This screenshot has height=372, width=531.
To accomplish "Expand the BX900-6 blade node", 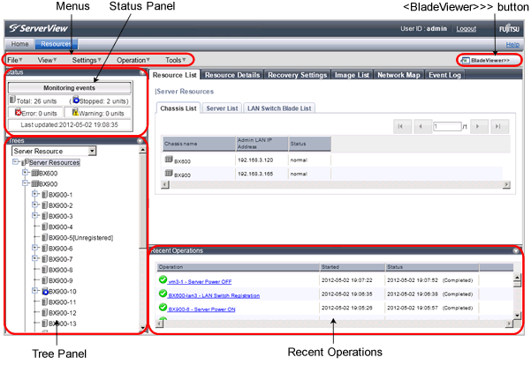I will click(x=34, y=248).
